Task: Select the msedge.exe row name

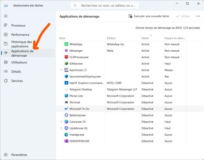Action: [77, 135]
